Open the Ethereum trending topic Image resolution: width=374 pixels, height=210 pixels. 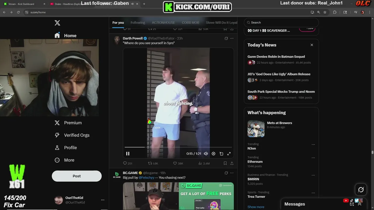(255, 162)
